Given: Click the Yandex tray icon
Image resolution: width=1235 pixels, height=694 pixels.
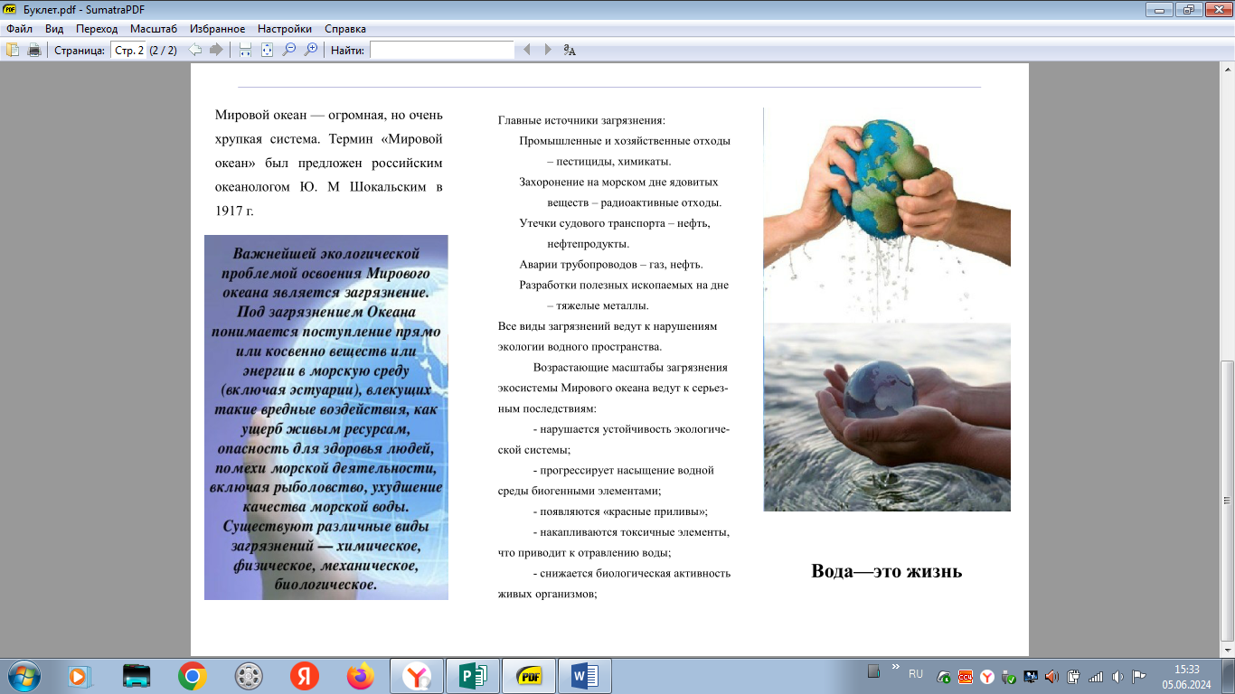Looking at the screenshot, I should pyautogui.click(x=987, y=677).
